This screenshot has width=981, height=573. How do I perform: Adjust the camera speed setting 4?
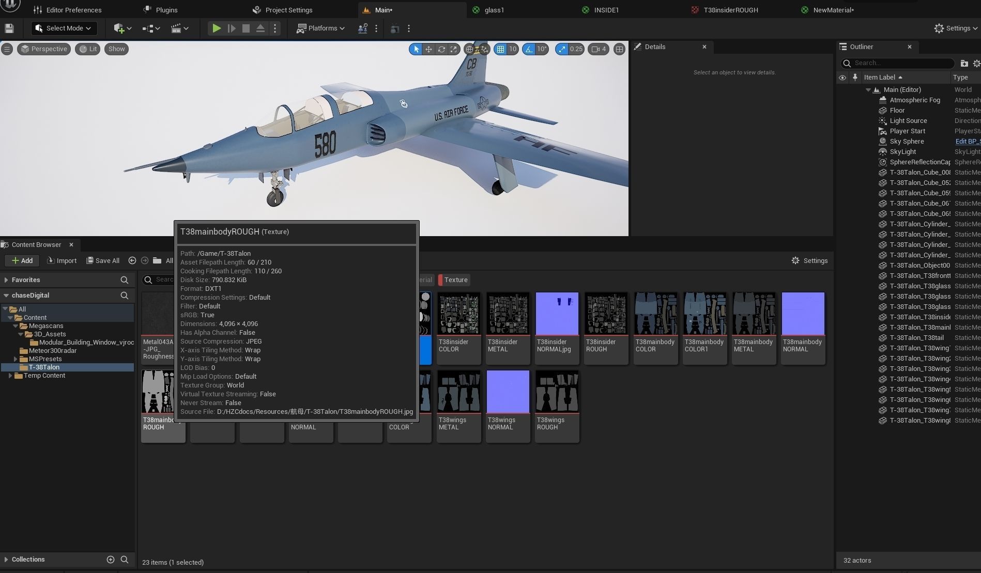tap(599, 49)
